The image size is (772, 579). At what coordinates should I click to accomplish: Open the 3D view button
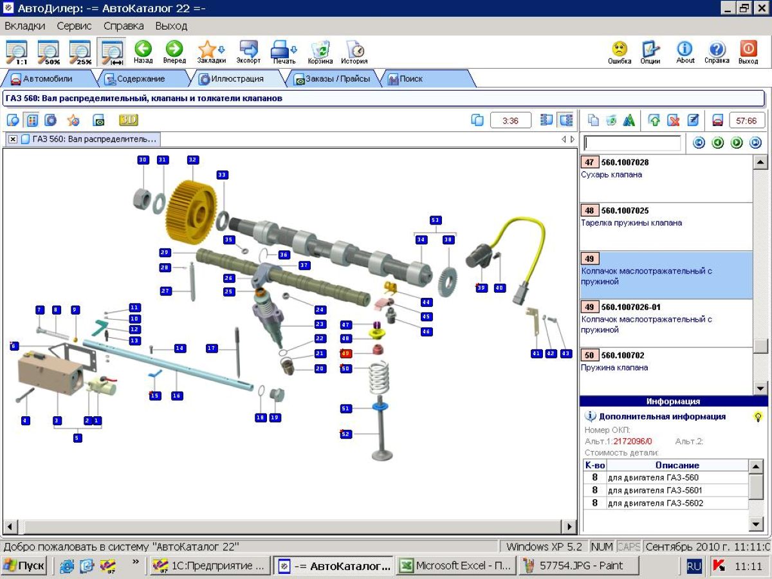[128, 120]
